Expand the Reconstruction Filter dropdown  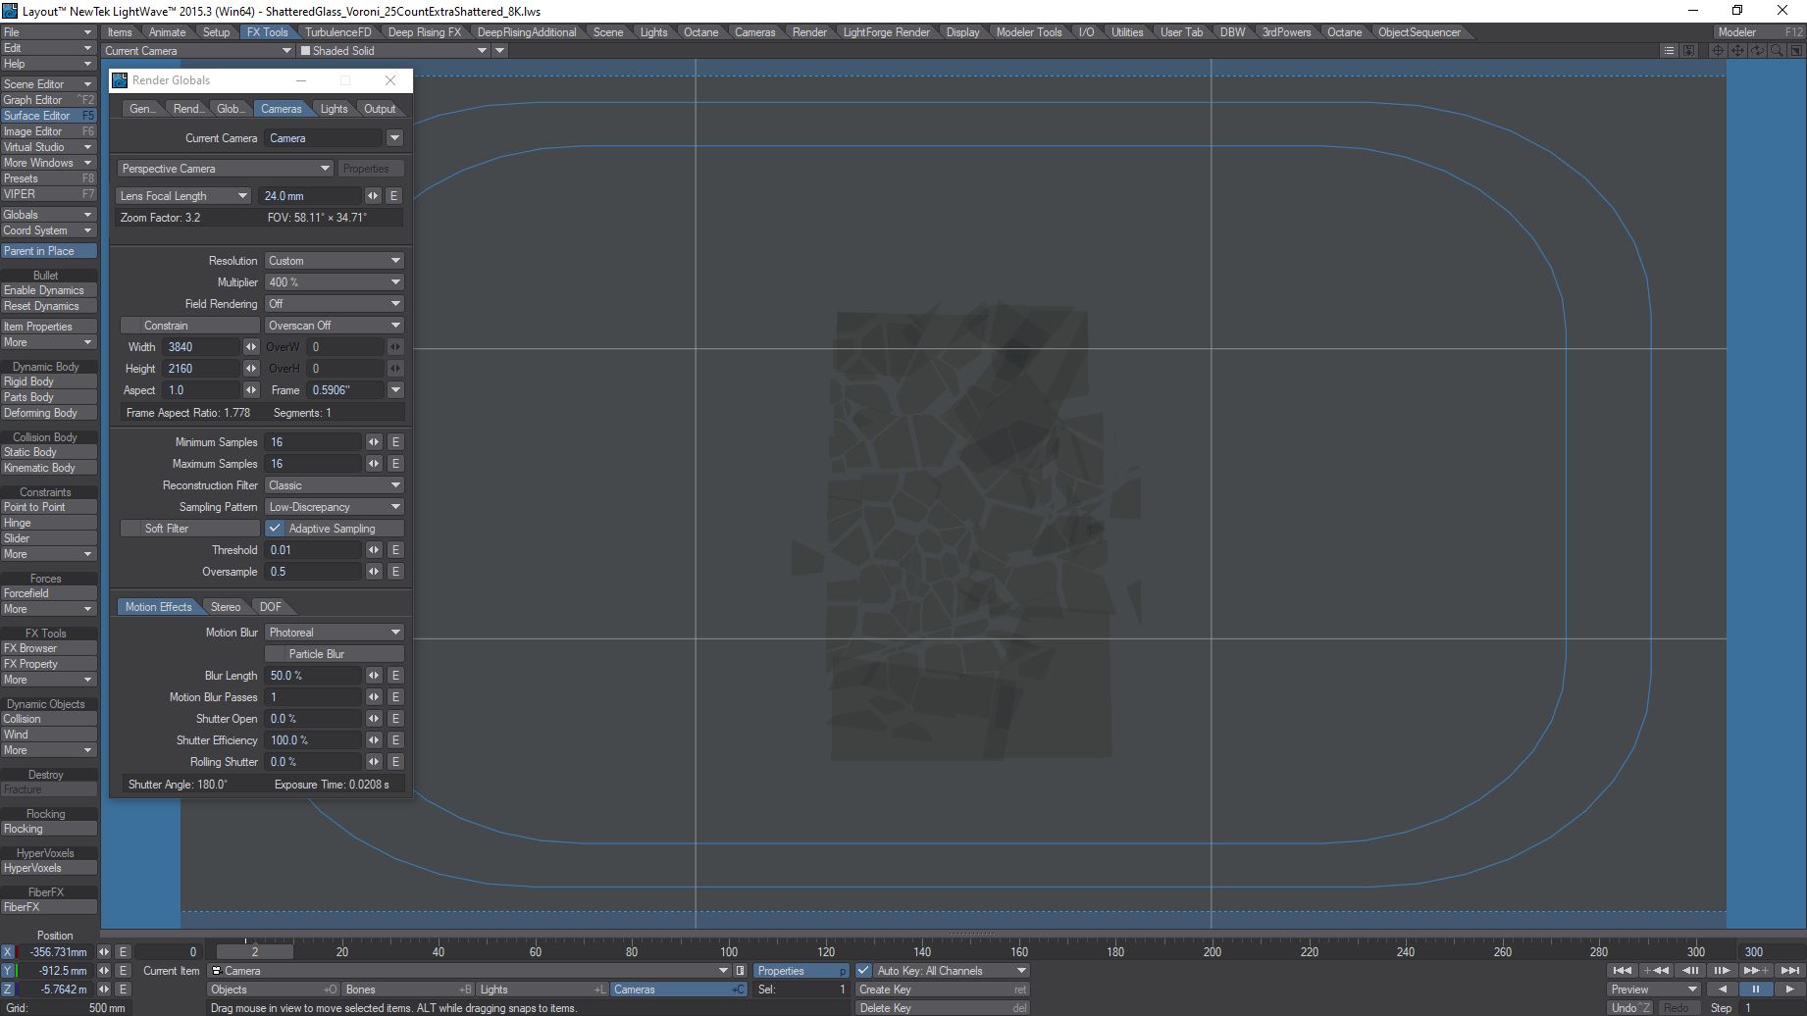pyautogui.click(x=335, y=485)
